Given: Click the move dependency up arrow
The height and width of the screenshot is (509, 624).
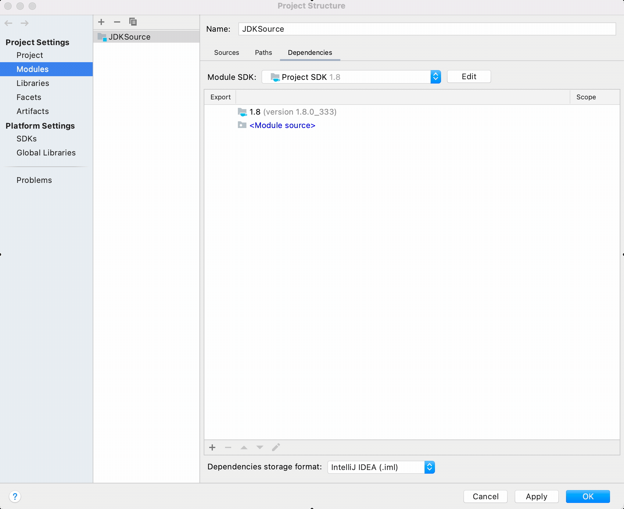Looking at the screenshot, I should [244, 447].
